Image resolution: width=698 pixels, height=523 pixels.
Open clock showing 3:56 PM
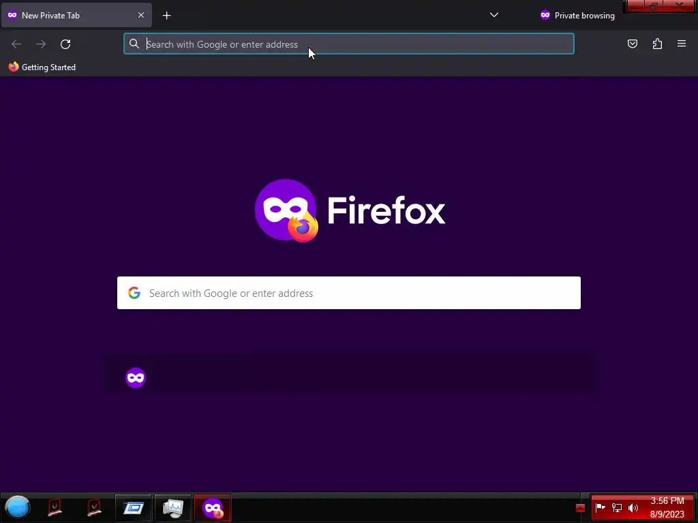[667, 507]
